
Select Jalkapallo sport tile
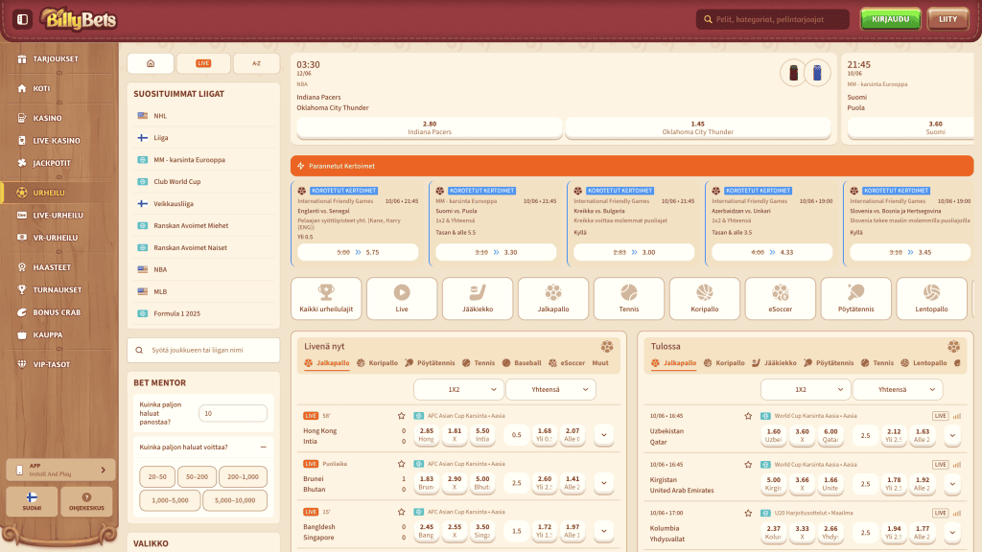[x=553, y=299]
